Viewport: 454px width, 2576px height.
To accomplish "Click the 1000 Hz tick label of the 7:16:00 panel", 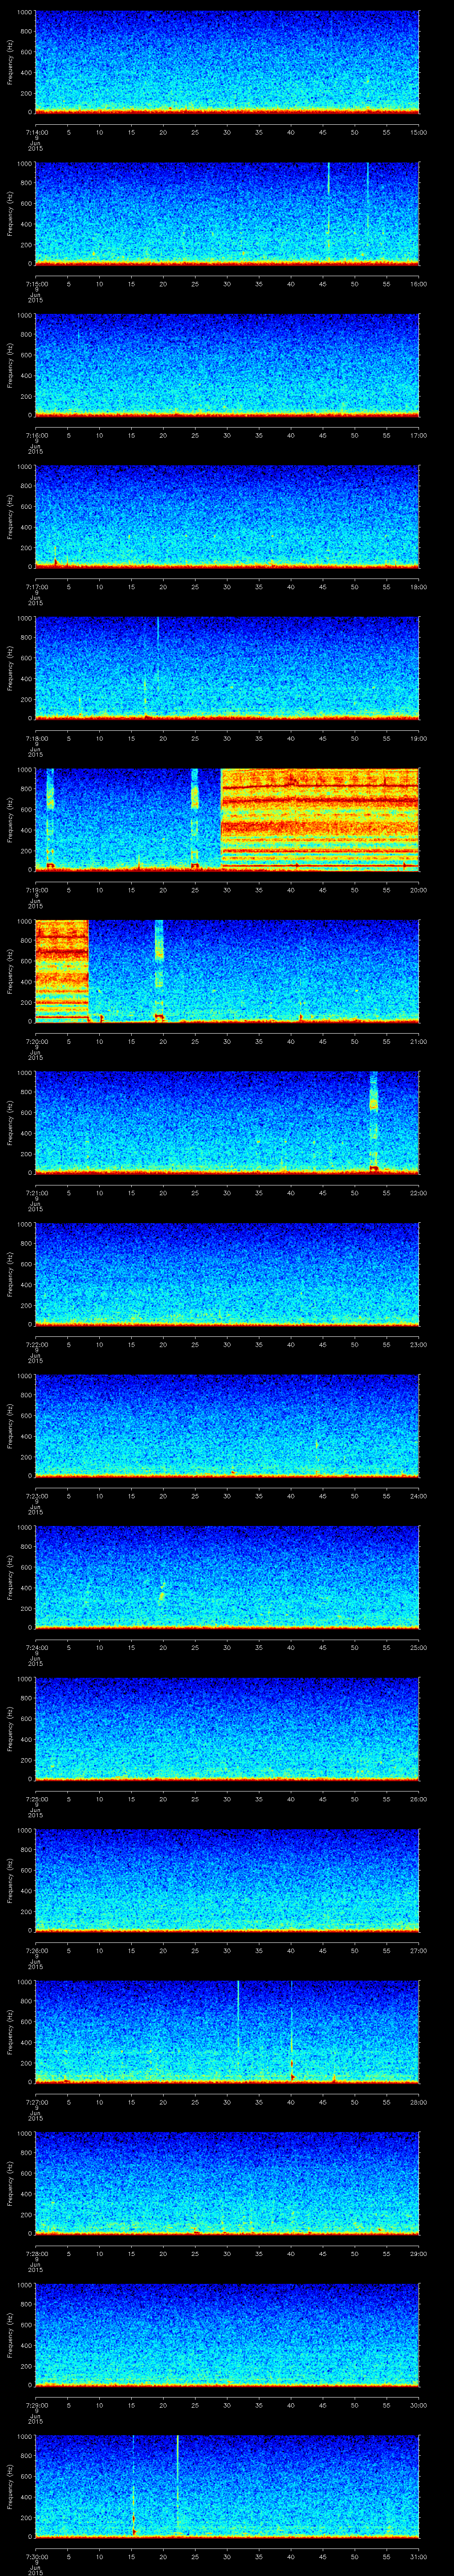I will coord(25,316).
